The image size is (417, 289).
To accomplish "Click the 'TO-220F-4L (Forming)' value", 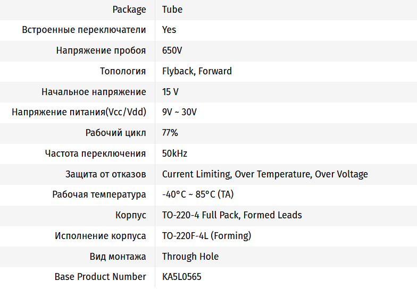I will pyautogui.click(x=206, y=236).
